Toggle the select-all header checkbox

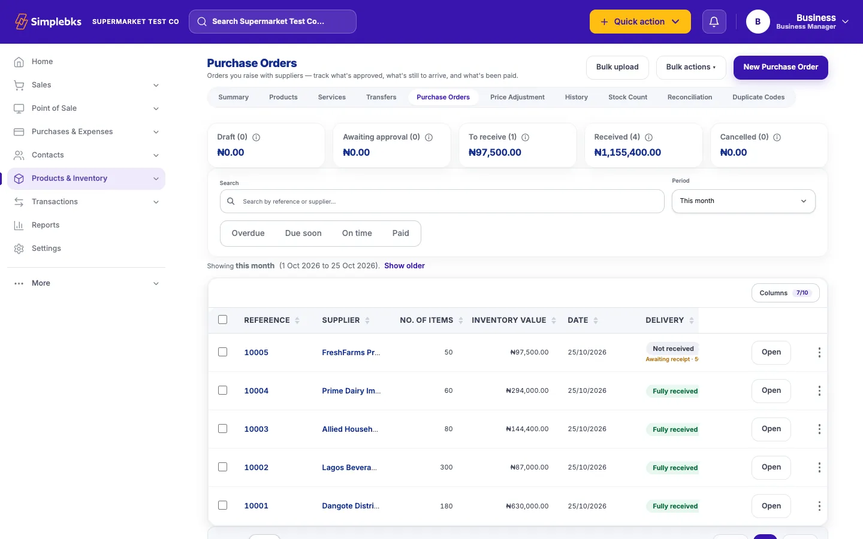click(223, 320)
